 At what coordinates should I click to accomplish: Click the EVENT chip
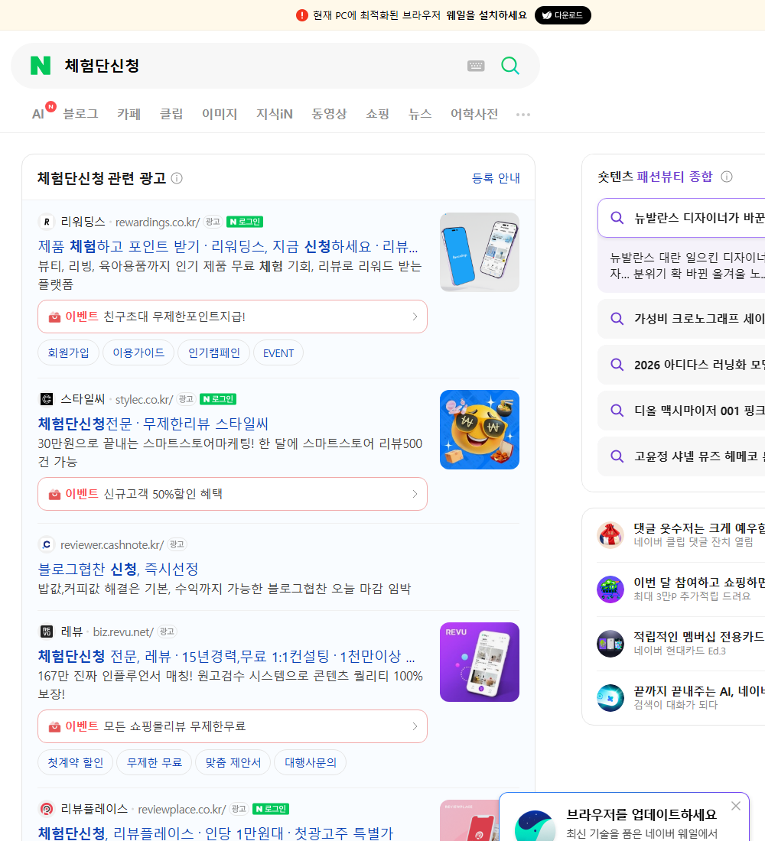pos(278,352)
